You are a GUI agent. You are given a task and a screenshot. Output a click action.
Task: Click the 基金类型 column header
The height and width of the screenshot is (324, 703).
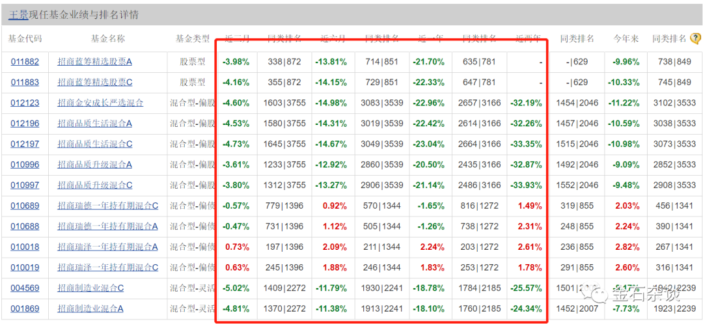[192, 39]
